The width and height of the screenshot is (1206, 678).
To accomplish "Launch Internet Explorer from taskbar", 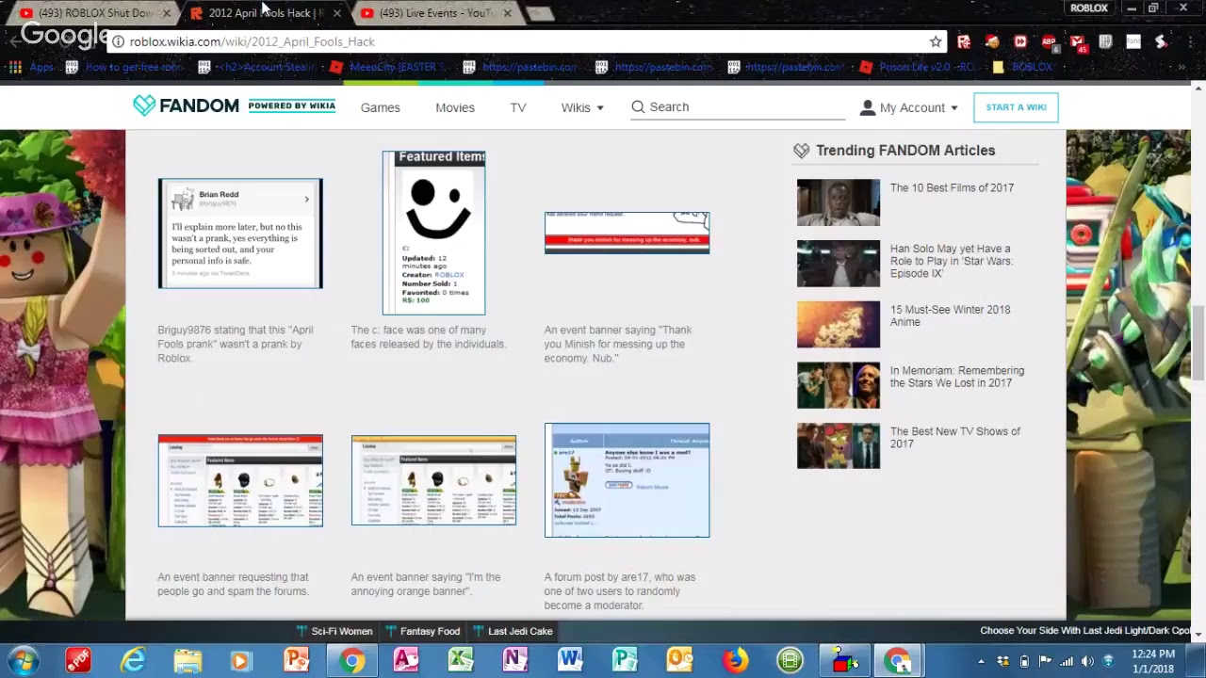I will pos(133,660).
